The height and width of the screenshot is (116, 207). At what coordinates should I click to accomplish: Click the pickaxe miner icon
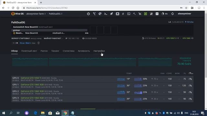134,14
